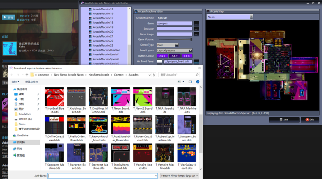Screen dimensions: 322x179
Task: Click the X&Y button colour swatch
Action: (174, 56)
